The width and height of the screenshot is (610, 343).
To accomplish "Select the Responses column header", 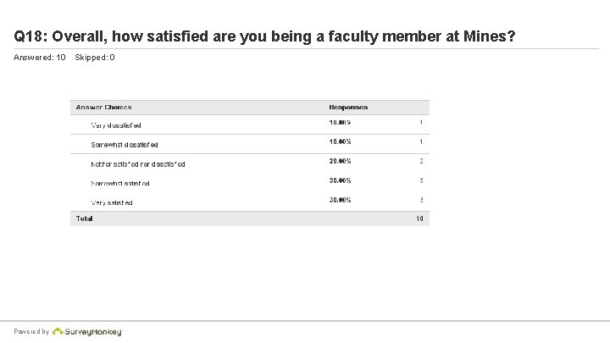I will click(348, 108).
